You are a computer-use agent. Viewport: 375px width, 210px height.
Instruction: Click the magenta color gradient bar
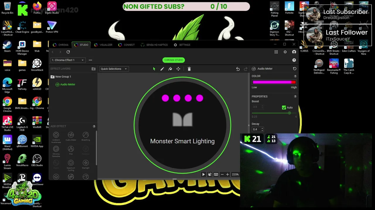(x=274, y=82)
